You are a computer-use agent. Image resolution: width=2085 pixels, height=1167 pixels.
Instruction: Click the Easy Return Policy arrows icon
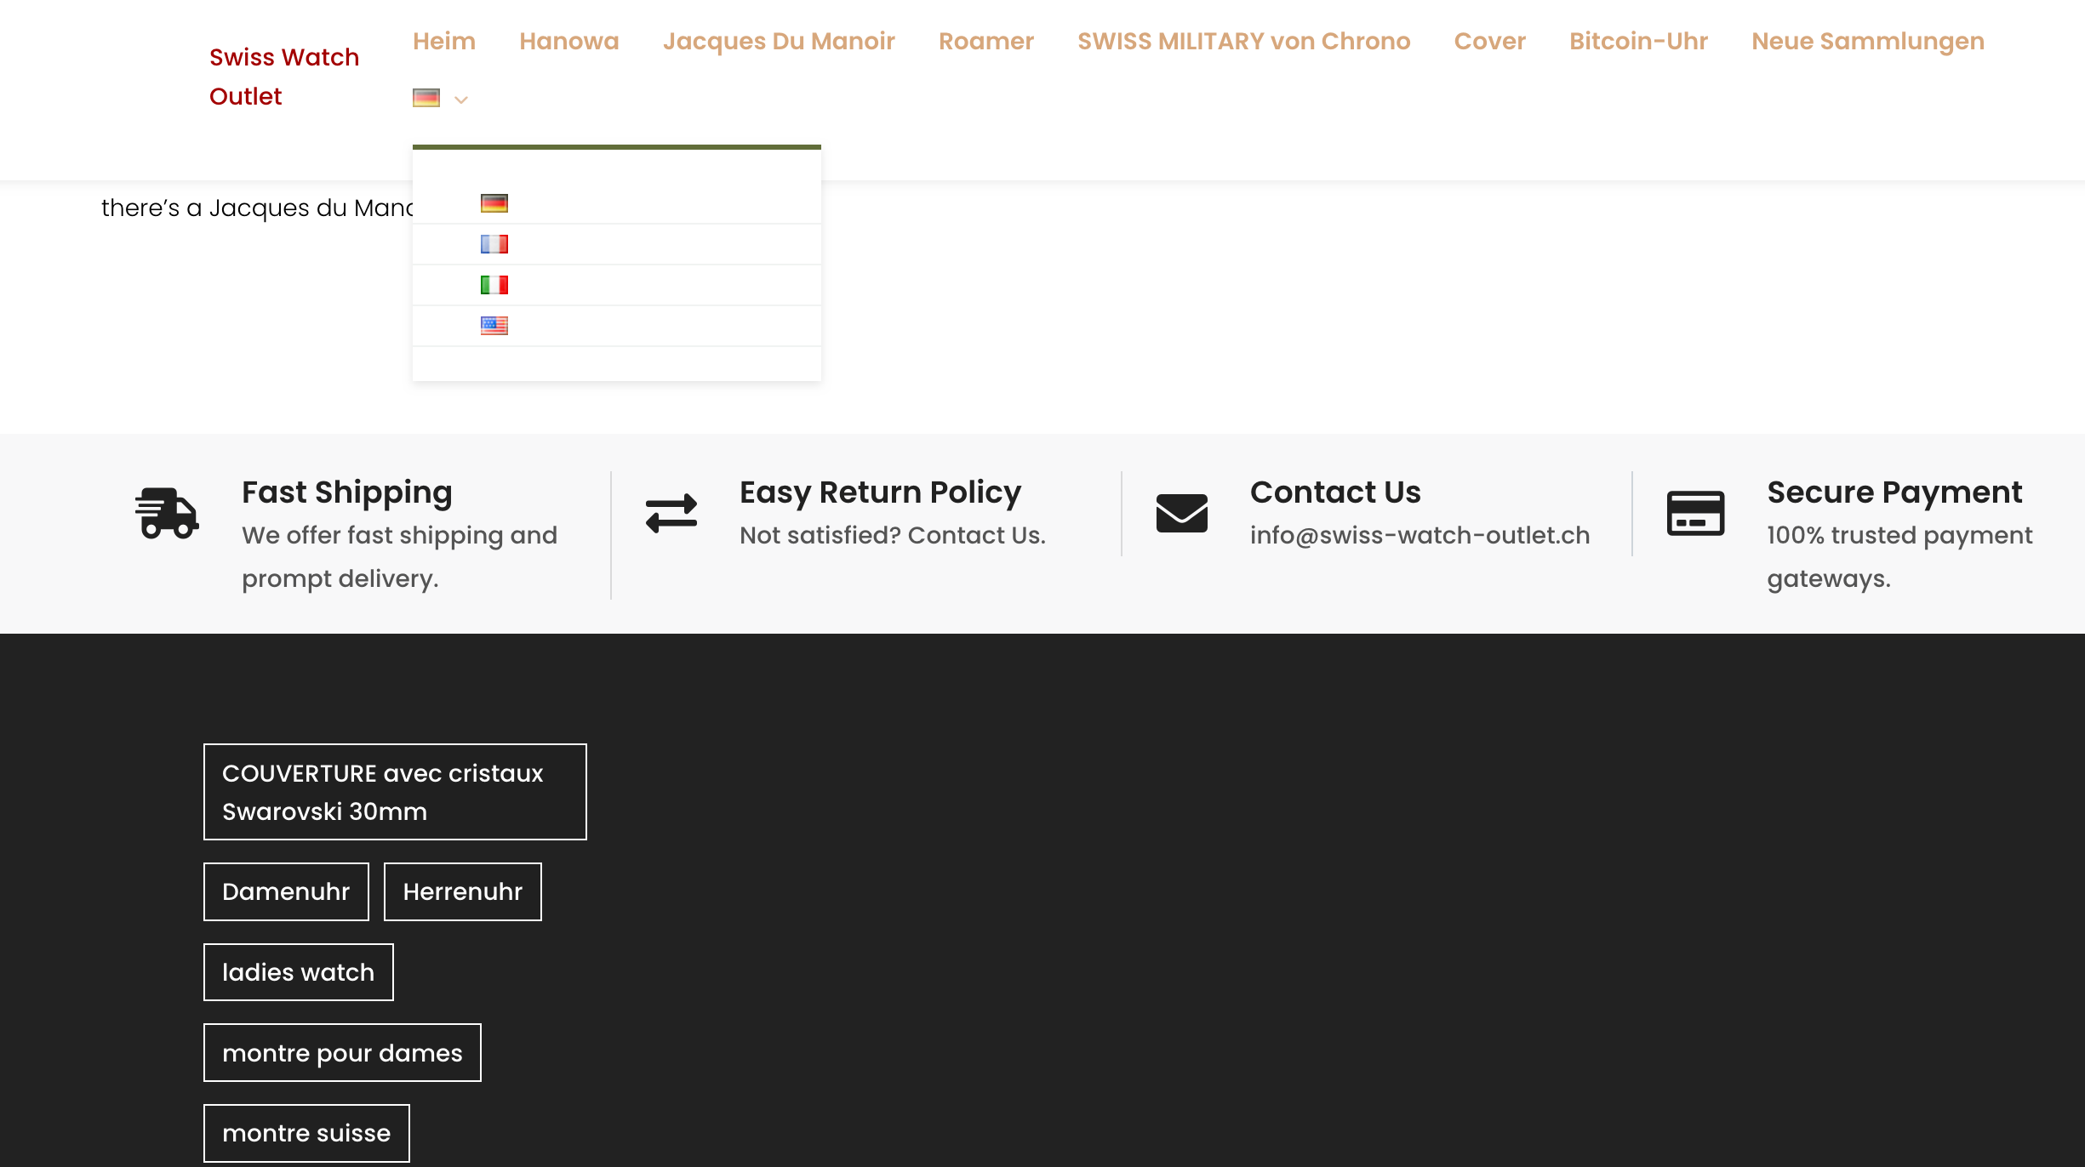click(x=671, y=514)
